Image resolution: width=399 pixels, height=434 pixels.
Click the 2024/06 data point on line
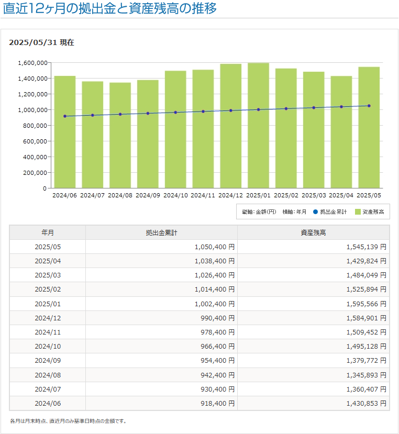65,116
